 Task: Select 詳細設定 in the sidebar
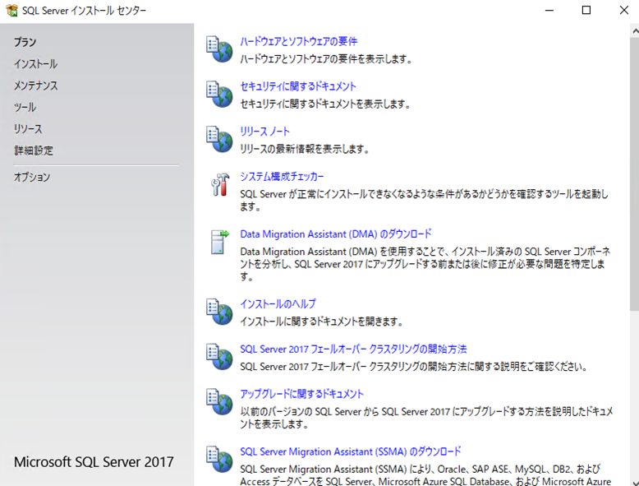pyautogui.click(x=34, y=150)
